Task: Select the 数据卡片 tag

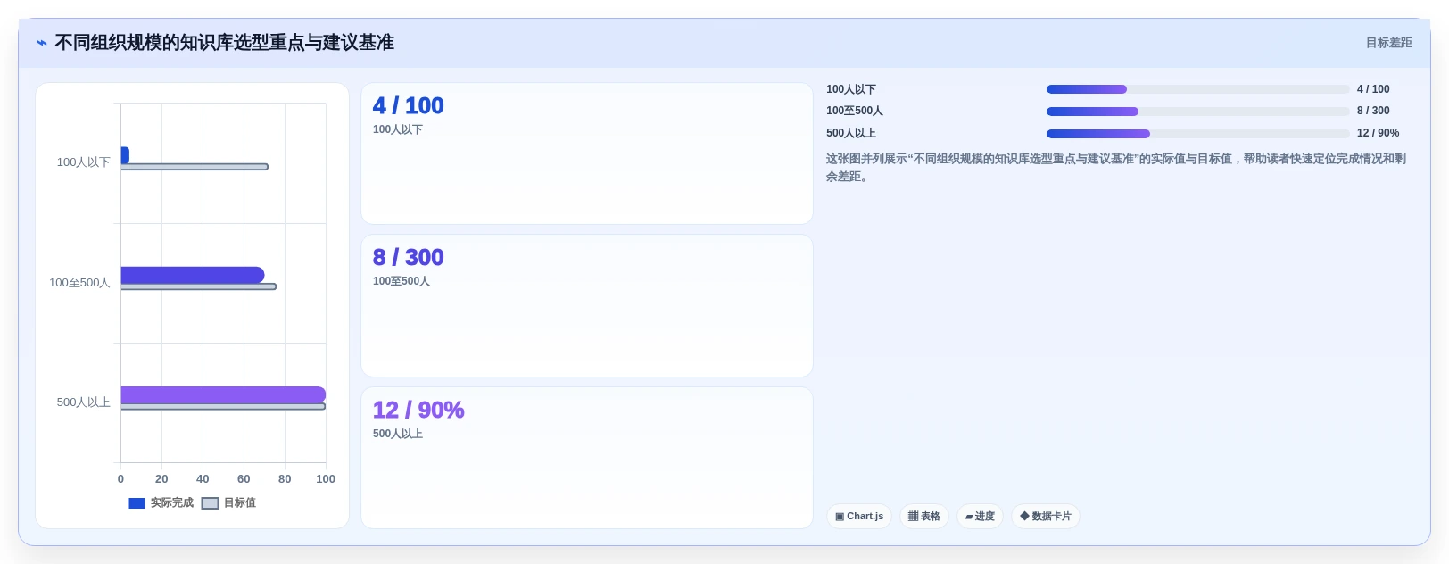Action: pyautogui.click(x=1046, y=517)
